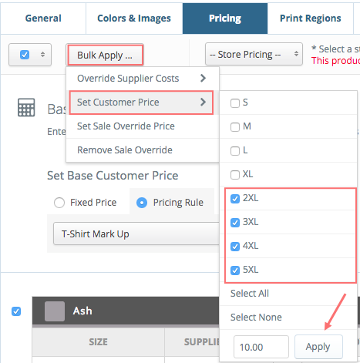
Task: Check the S size checkbox
Action: (x=235, y=103)
